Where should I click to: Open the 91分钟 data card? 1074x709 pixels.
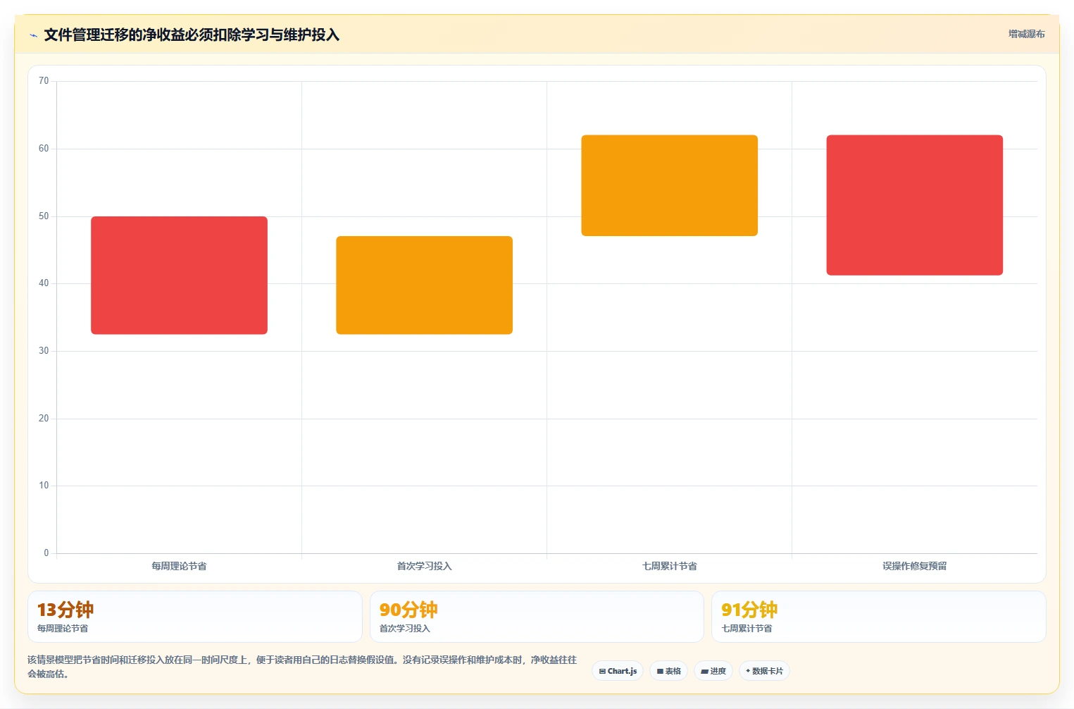click(879, 617)
